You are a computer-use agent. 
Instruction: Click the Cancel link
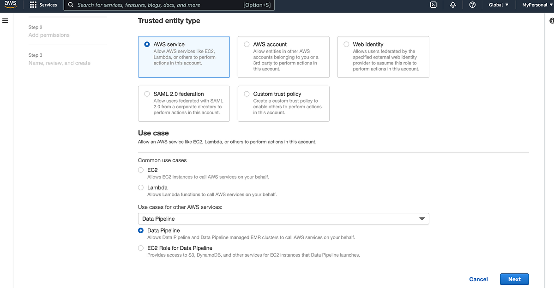(478, 279)
